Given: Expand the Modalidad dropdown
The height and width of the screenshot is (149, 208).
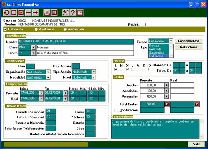Looking at the screenshot, I should point(48,77).
